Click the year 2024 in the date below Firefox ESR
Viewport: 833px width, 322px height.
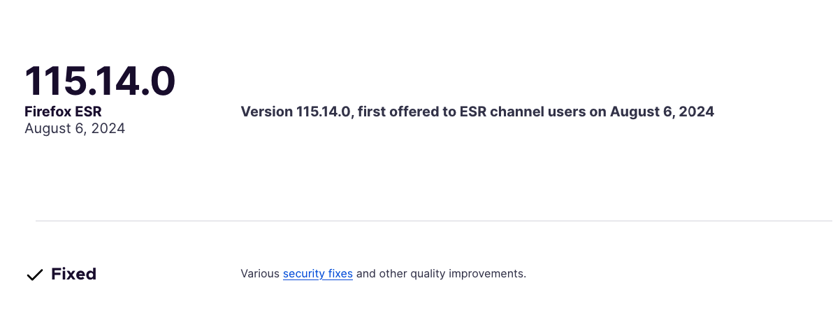pyautogui.click(x=108, y=129)
